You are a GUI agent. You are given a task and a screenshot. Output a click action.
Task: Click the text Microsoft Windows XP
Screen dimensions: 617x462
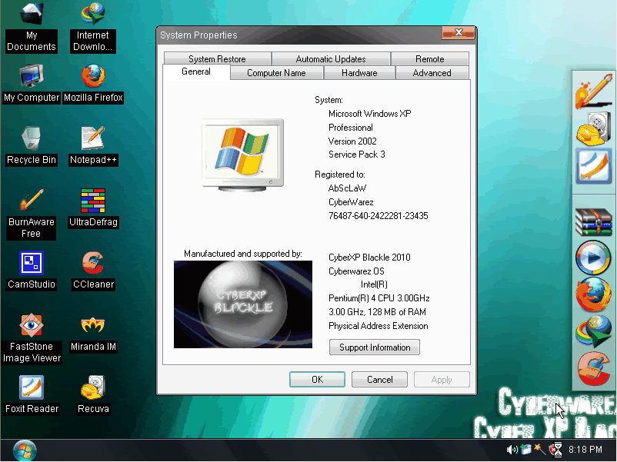(370, 114)
